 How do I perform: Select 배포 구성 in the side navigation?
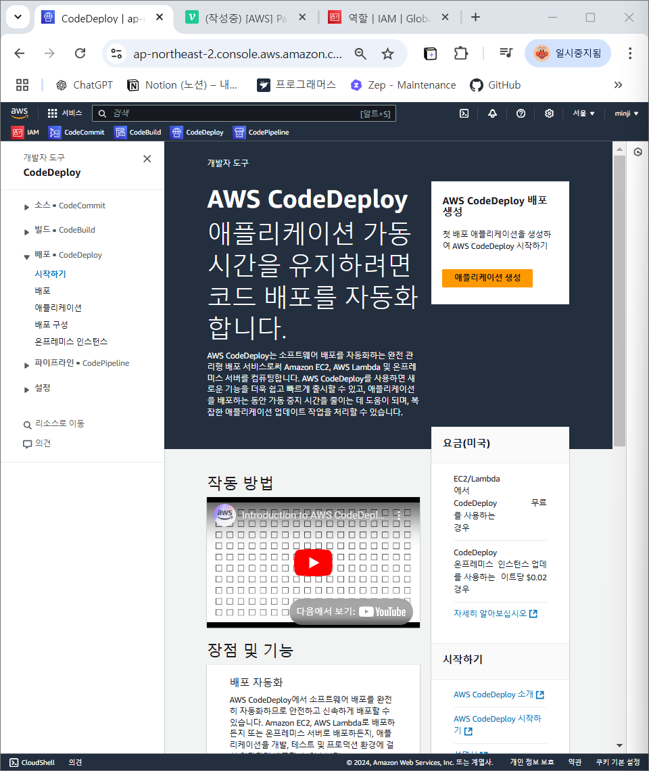click(51, 325)
